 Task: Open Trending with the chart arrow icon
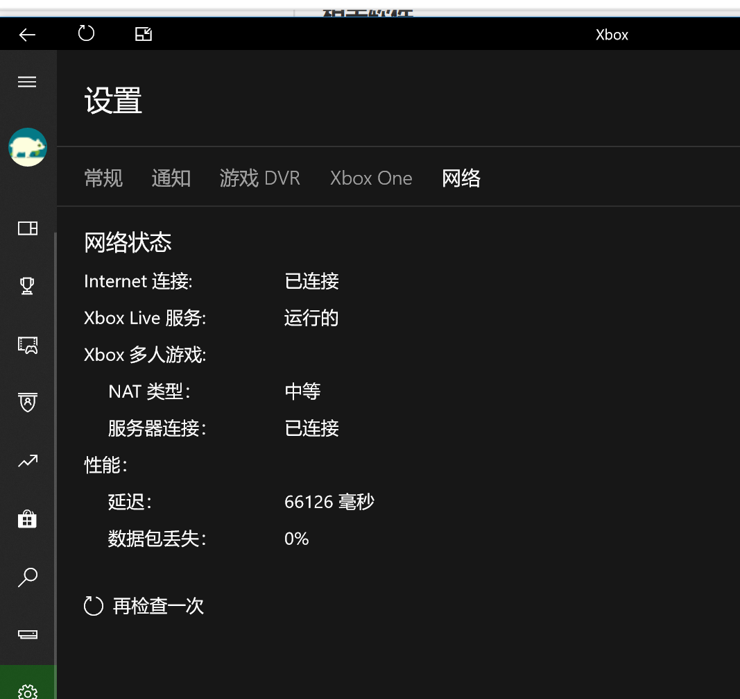coord(27,460)
